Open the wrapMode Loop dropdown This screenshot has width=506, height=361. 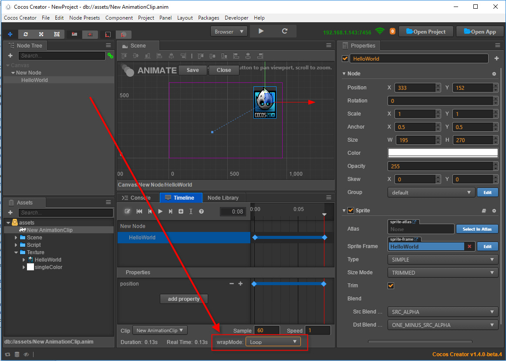(x=273, y=342)
